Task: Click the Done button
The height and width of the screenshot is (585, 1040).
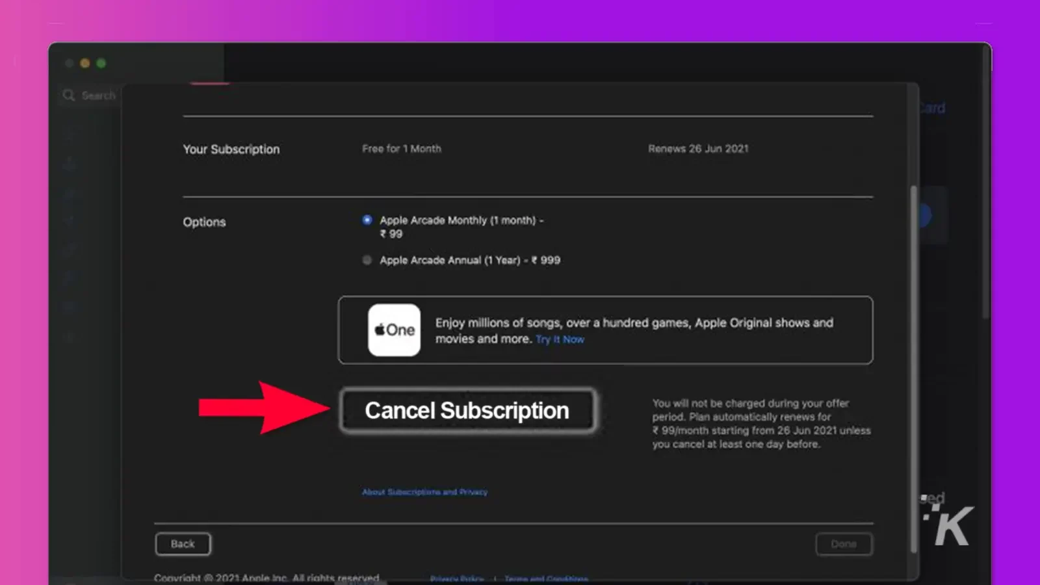Action: point(844,544)
